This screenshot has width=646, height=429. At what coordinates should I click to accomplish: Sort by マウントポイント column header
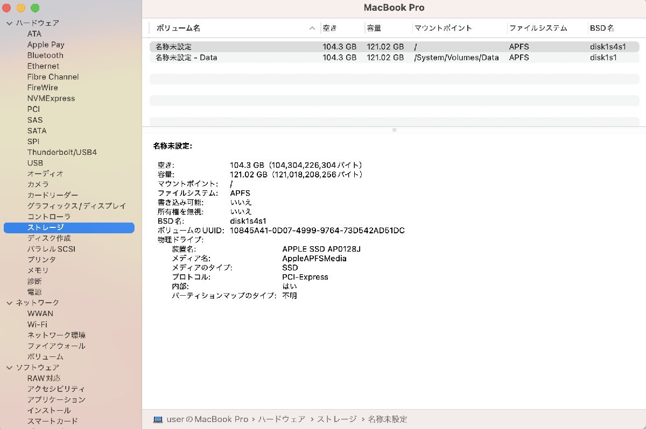[443, 28]
